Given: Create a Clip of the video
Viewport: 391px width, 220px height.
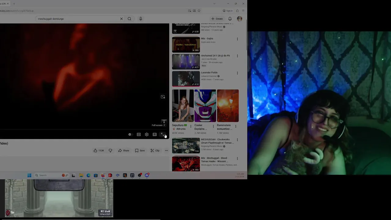Looking at the screenshot, I should [x=155, y=150].
